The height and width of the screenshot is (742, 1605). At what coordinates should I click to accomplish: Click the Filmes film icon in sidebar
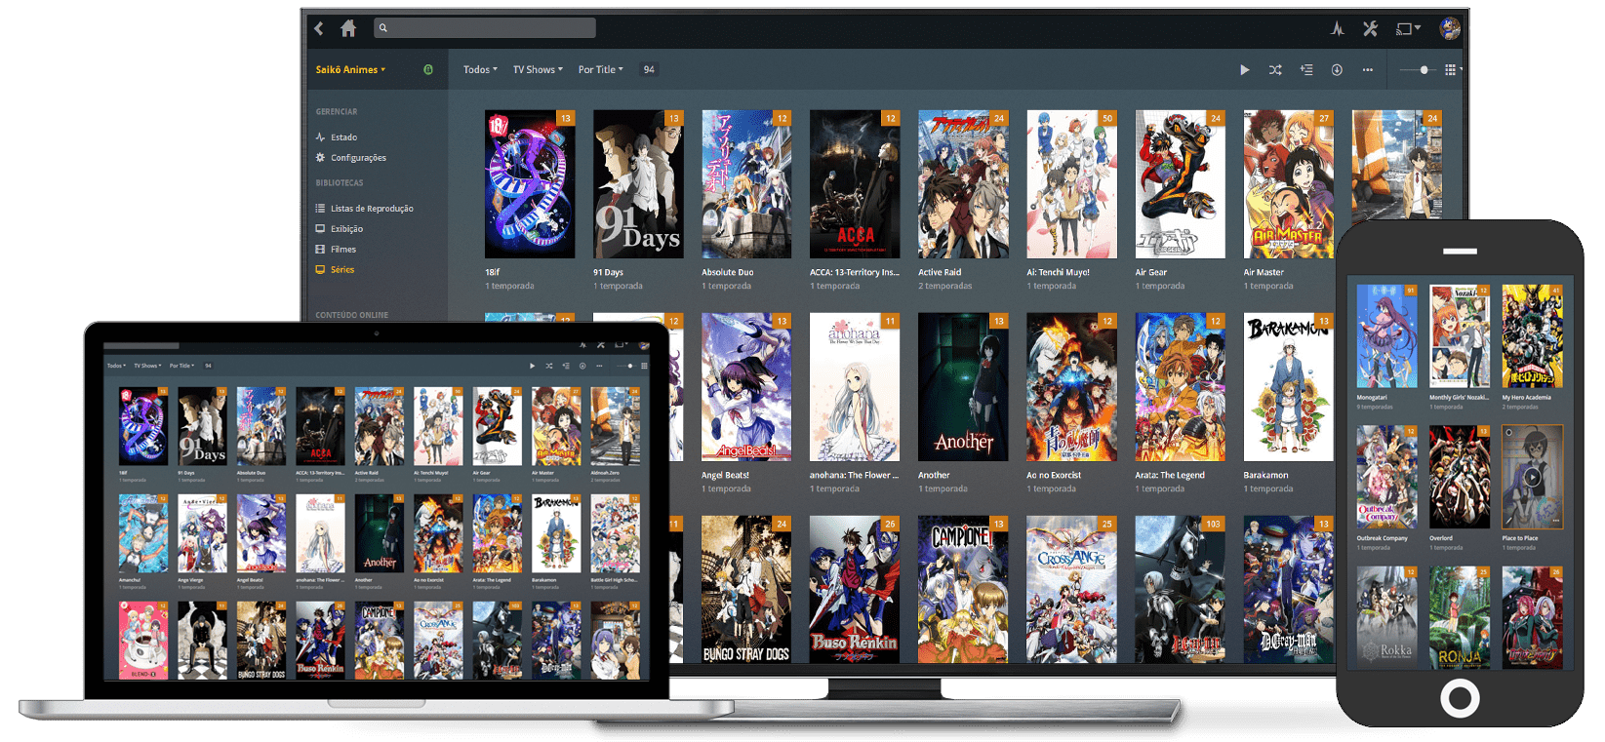tap(320, 250)
